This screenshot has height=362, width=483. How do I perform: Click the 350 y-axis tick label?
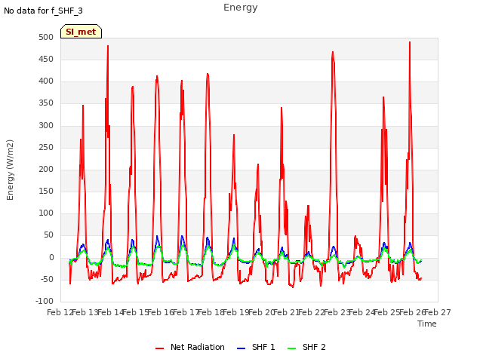(46, 103)
